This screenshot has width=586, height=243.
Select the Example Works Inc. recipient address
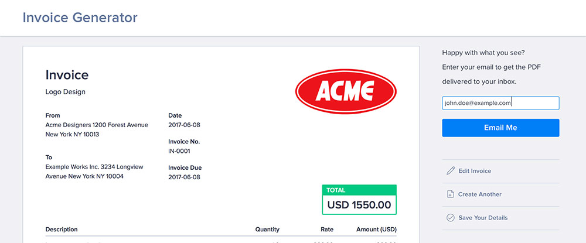pyautogui.click(x=94, y=172)
